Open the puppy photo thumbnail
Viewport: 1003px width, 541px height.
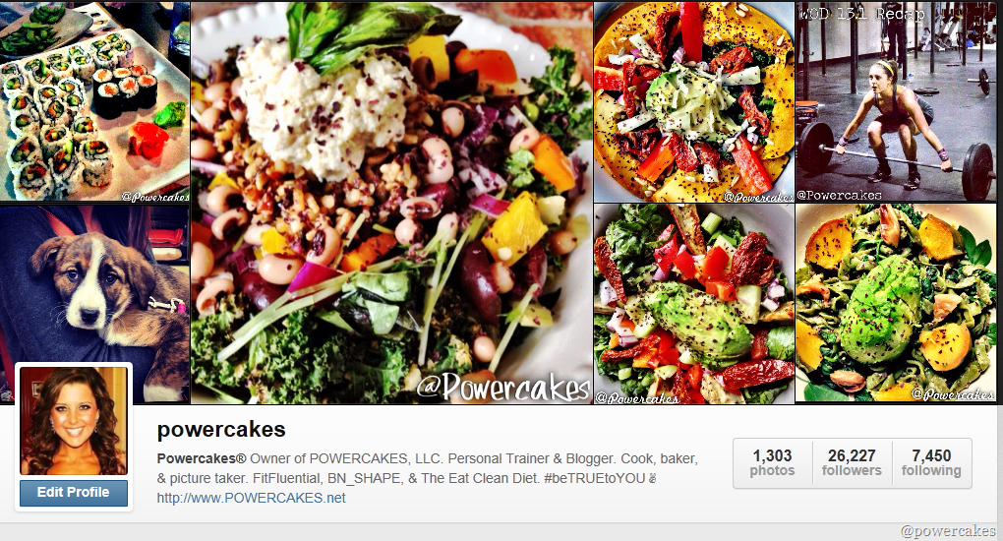[x=94, y=304]
